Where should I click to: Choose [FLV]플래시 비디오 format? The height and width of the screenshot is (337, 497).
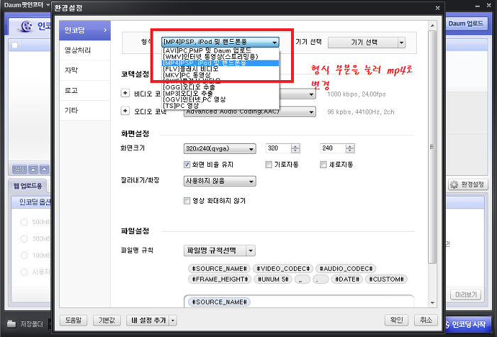[220, 69]
